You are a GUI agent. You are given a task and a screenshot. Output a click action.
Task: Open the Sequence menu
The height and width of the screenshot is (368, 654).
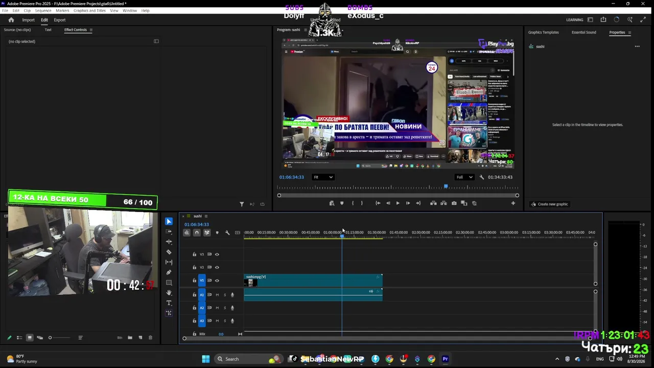[x=43, y=11]
